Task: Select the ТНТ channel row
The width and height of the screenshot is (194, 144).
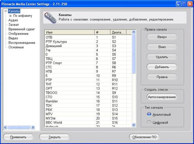Action: pyautogui.click(x=88, y=84)
